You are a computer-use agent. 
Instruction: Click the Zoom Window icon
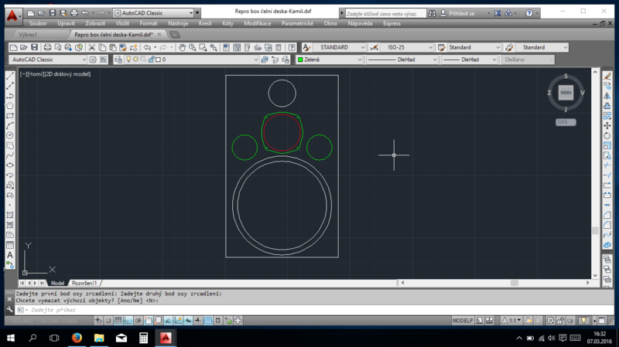click(x=203, y=47)
